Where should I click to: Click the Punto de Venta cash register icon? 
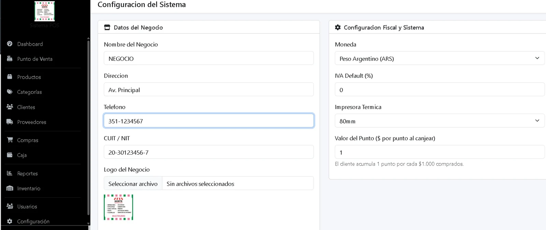(10, 59)
